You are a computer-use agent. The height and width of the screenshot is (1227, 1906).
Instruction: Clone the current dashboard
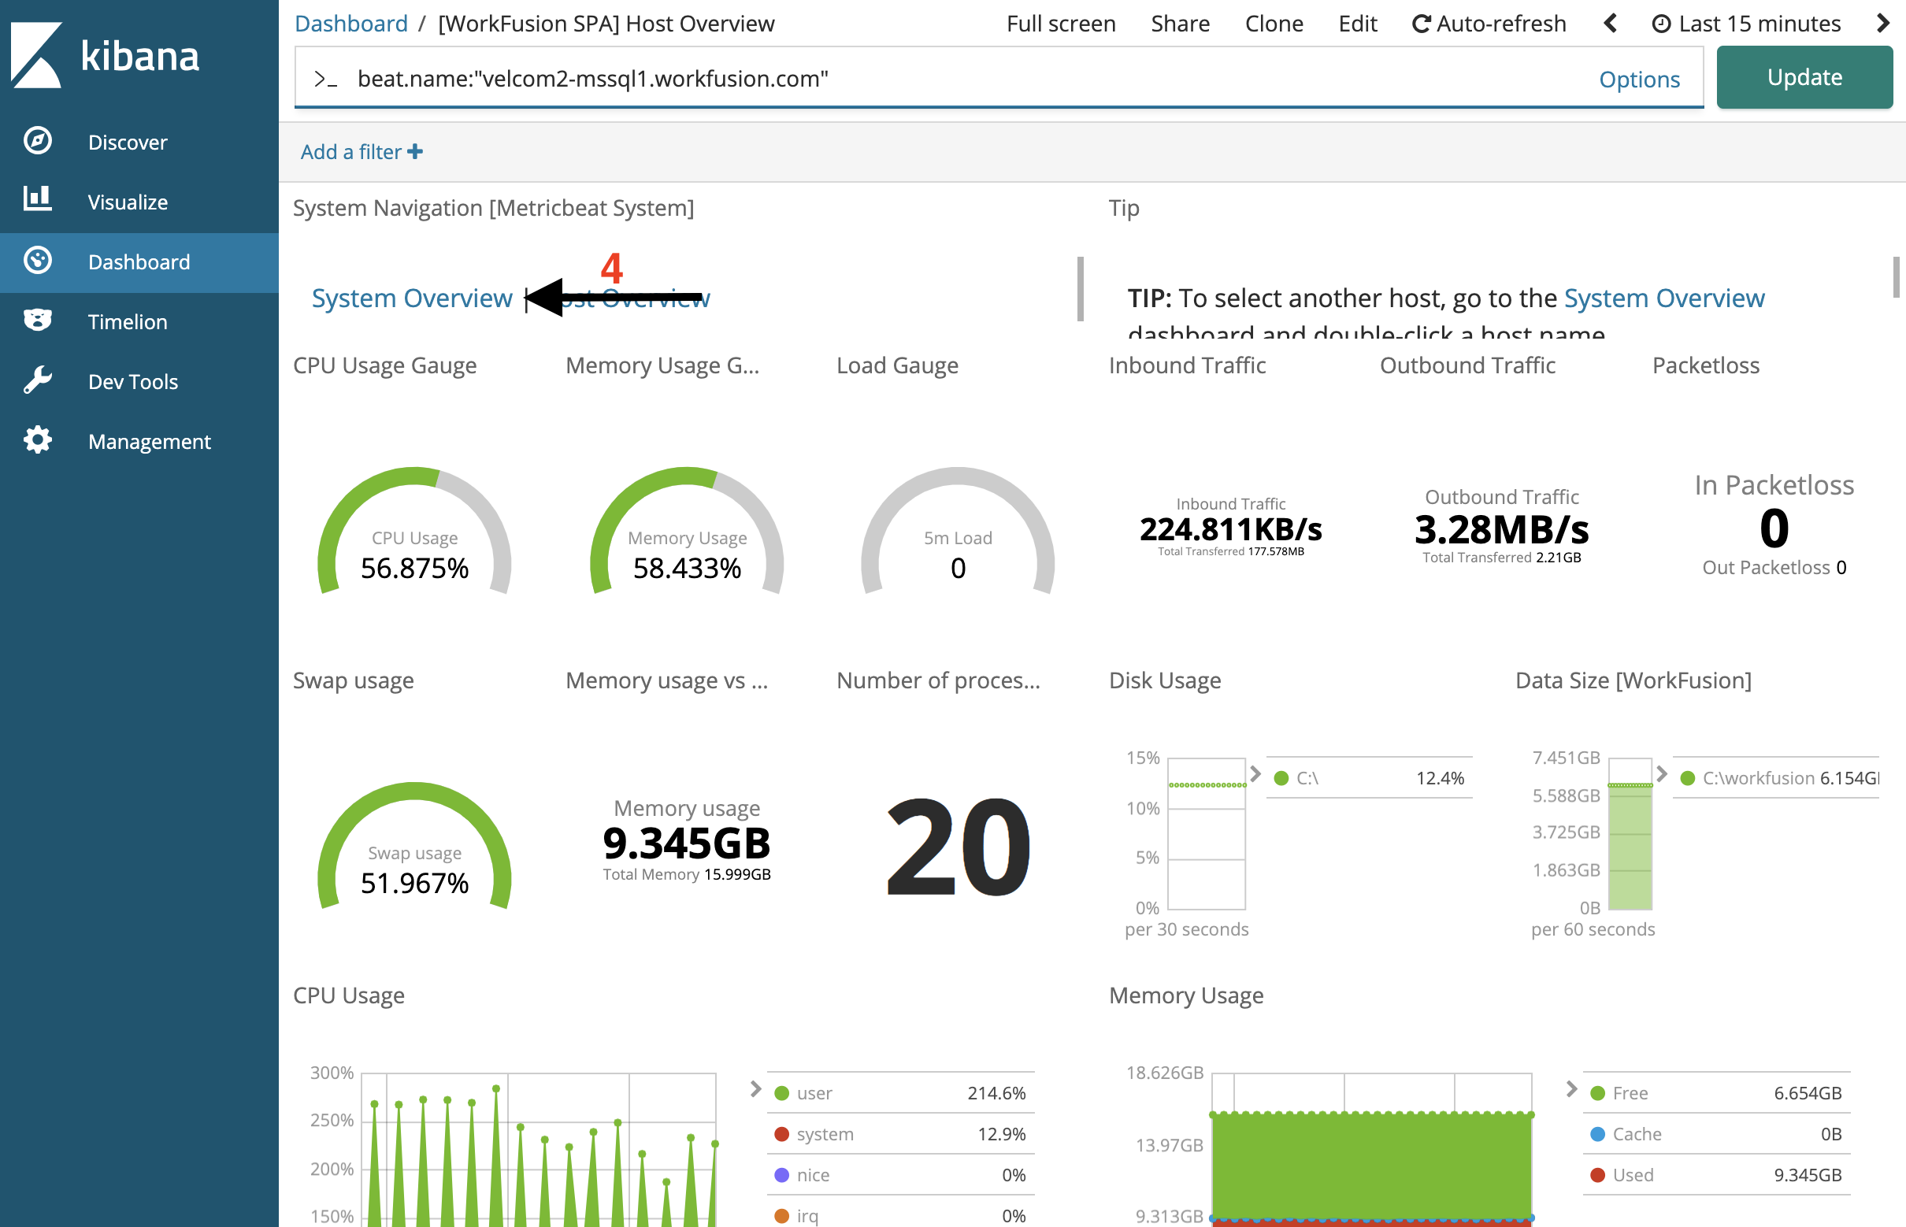click(x=1274, y=24)
